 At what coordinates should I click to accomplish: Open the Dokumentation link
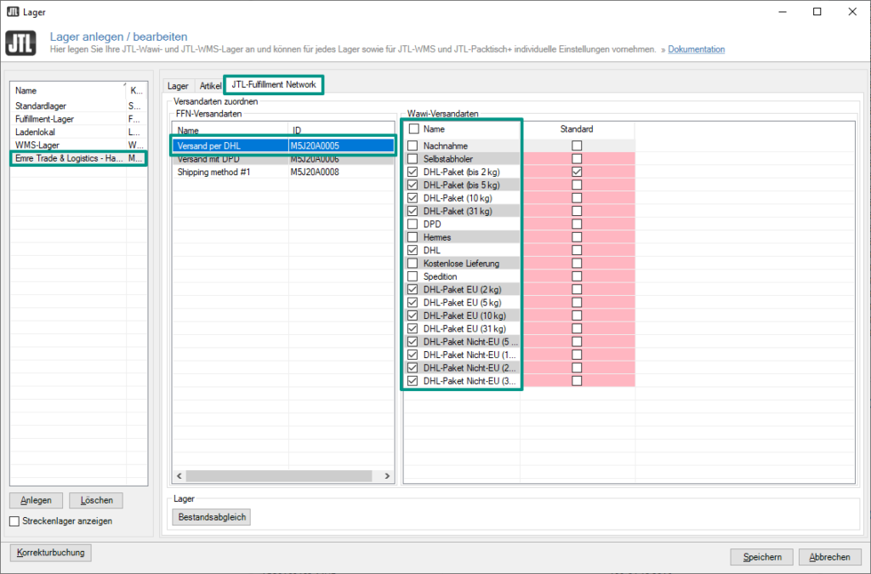(x=696, y=49)
